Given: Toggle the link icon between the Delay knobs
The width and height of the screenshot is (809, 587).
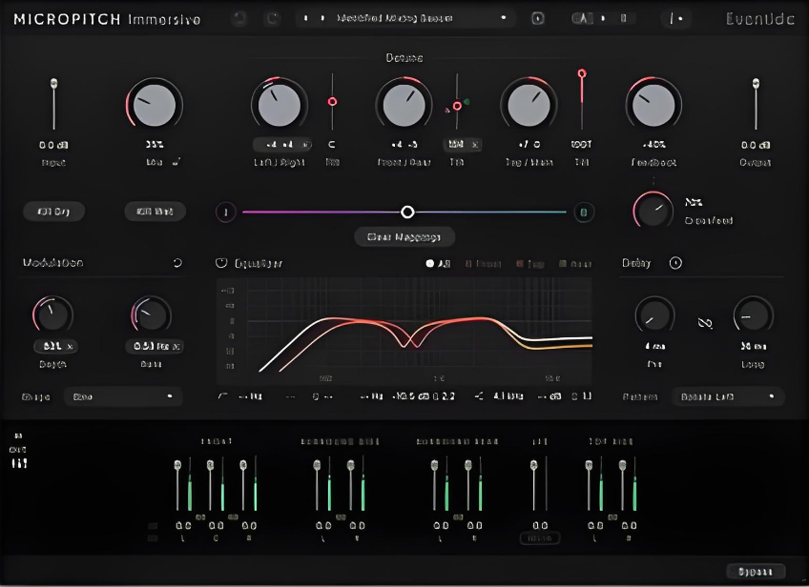Looking at the screenshot, I should 705,323.
